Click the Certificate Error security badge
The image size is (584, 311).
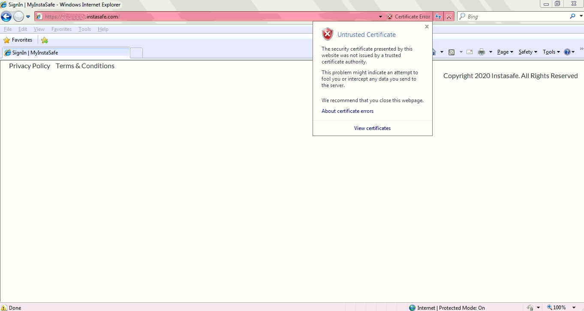click(x=408, y=17)
